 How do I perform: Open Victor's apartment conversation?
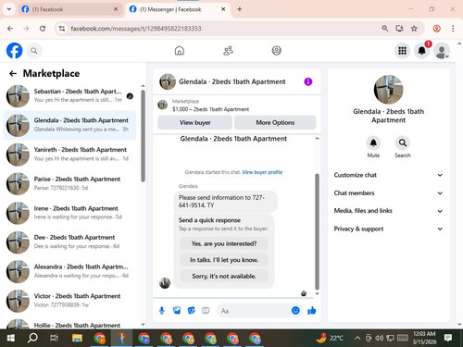coord(69,301)
